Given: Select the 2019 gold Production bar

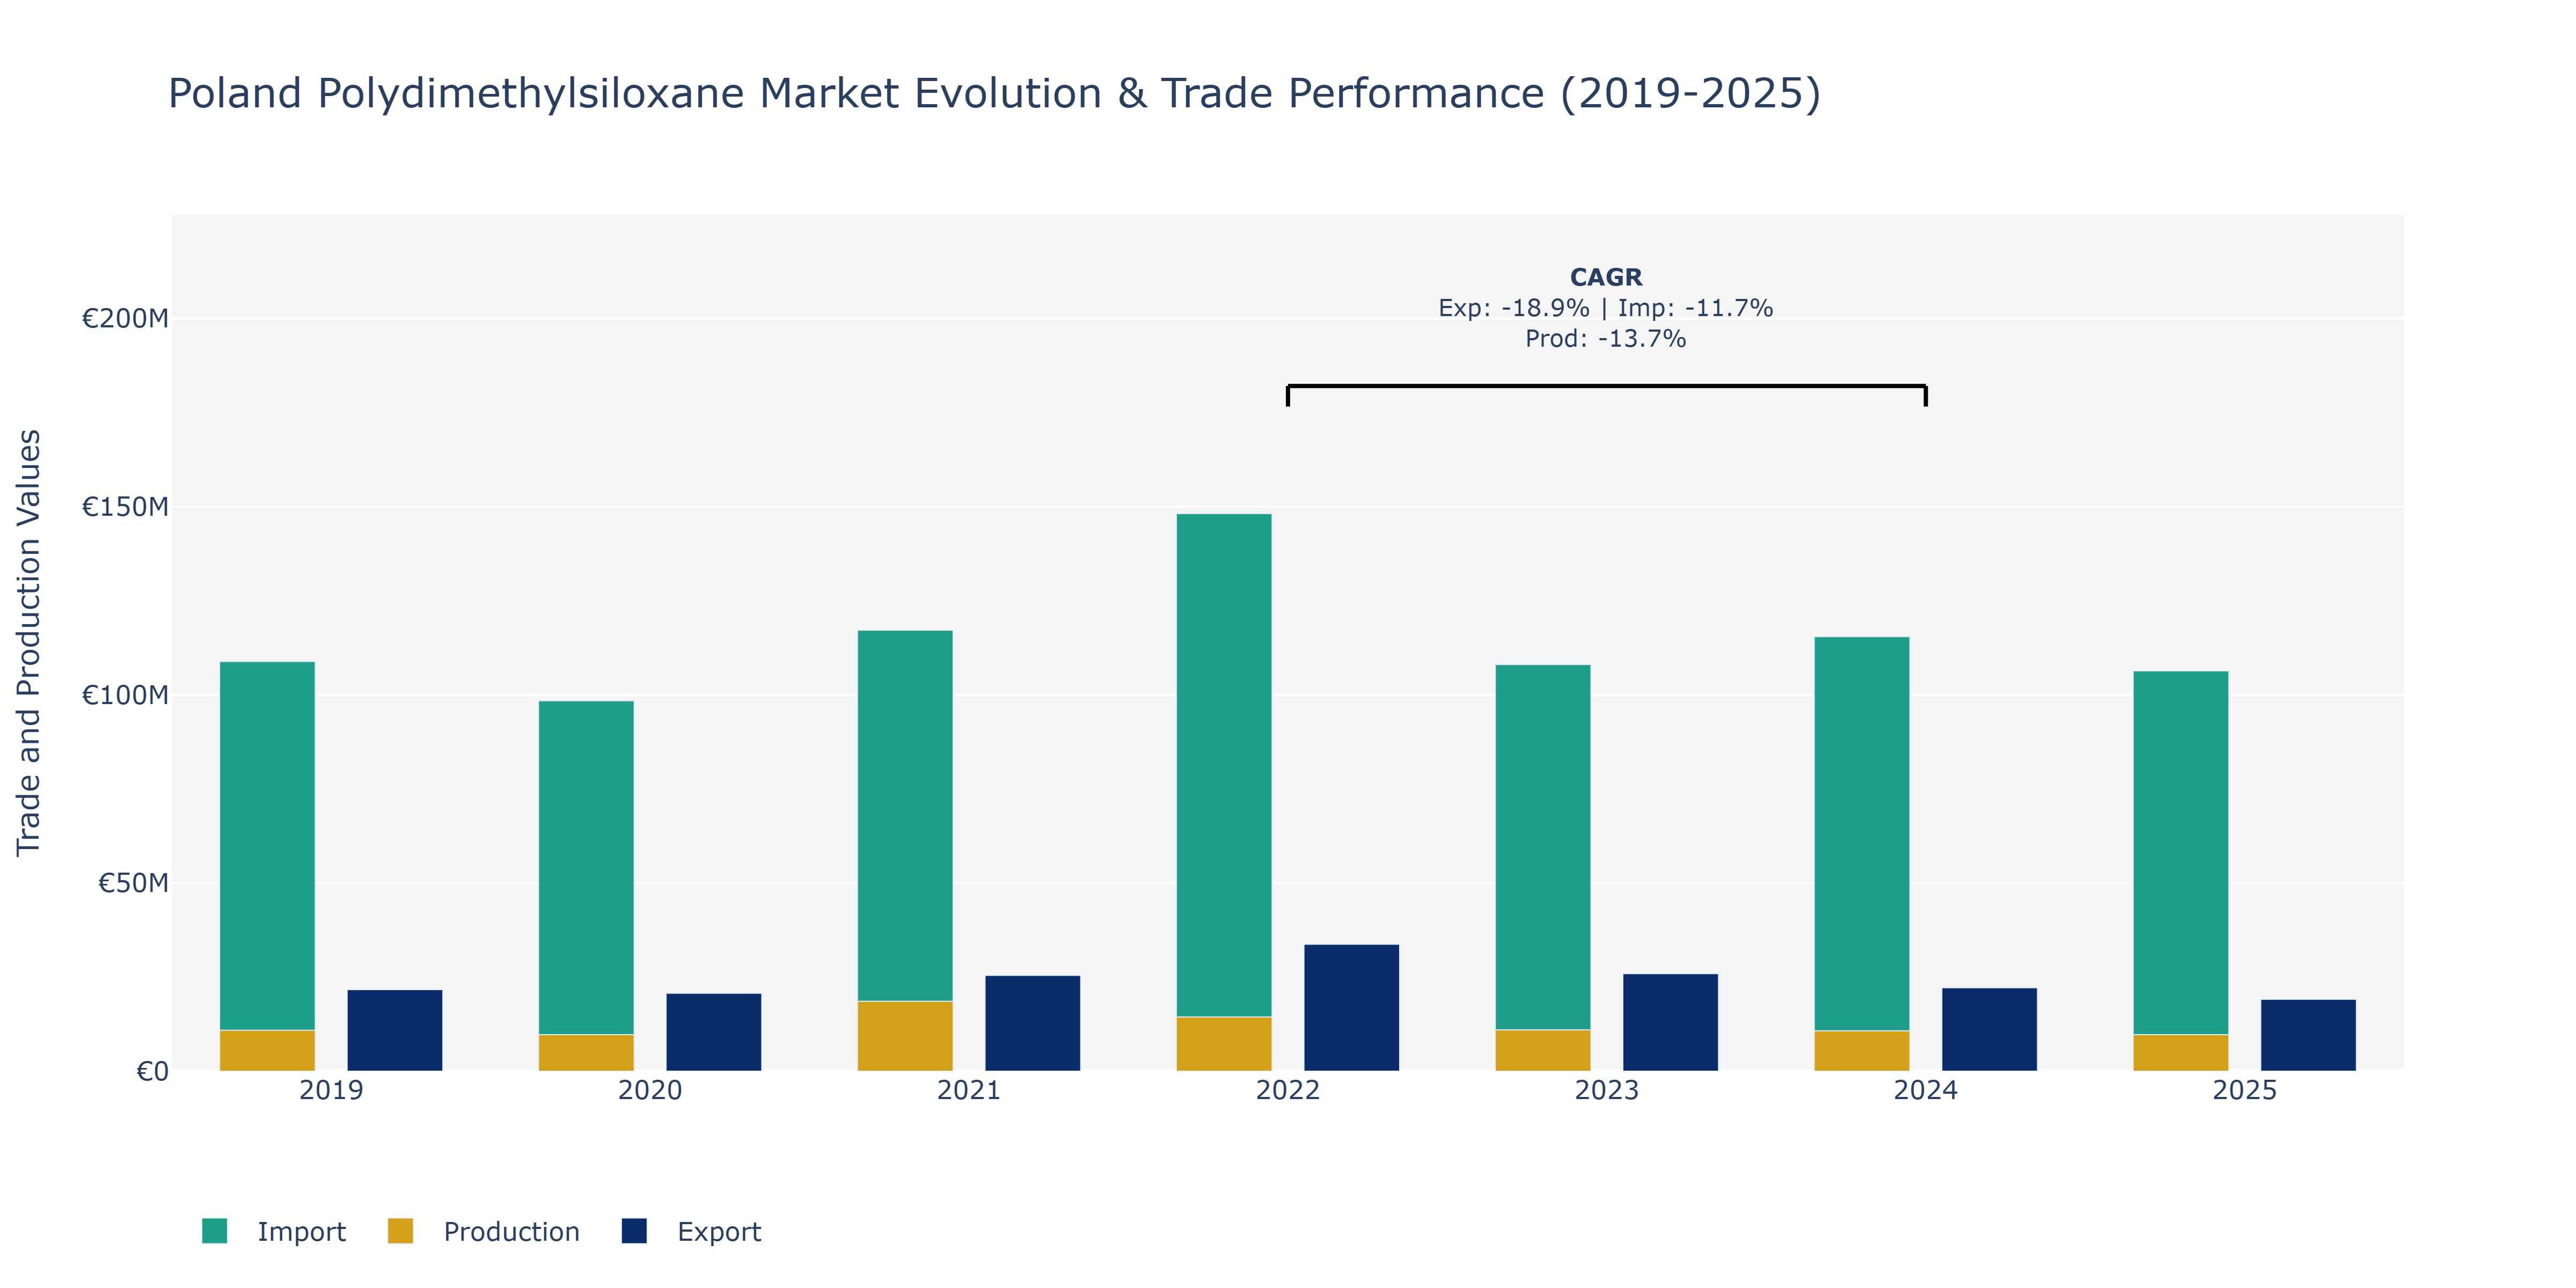Looking at the screenshot, I should (267, 1050).
